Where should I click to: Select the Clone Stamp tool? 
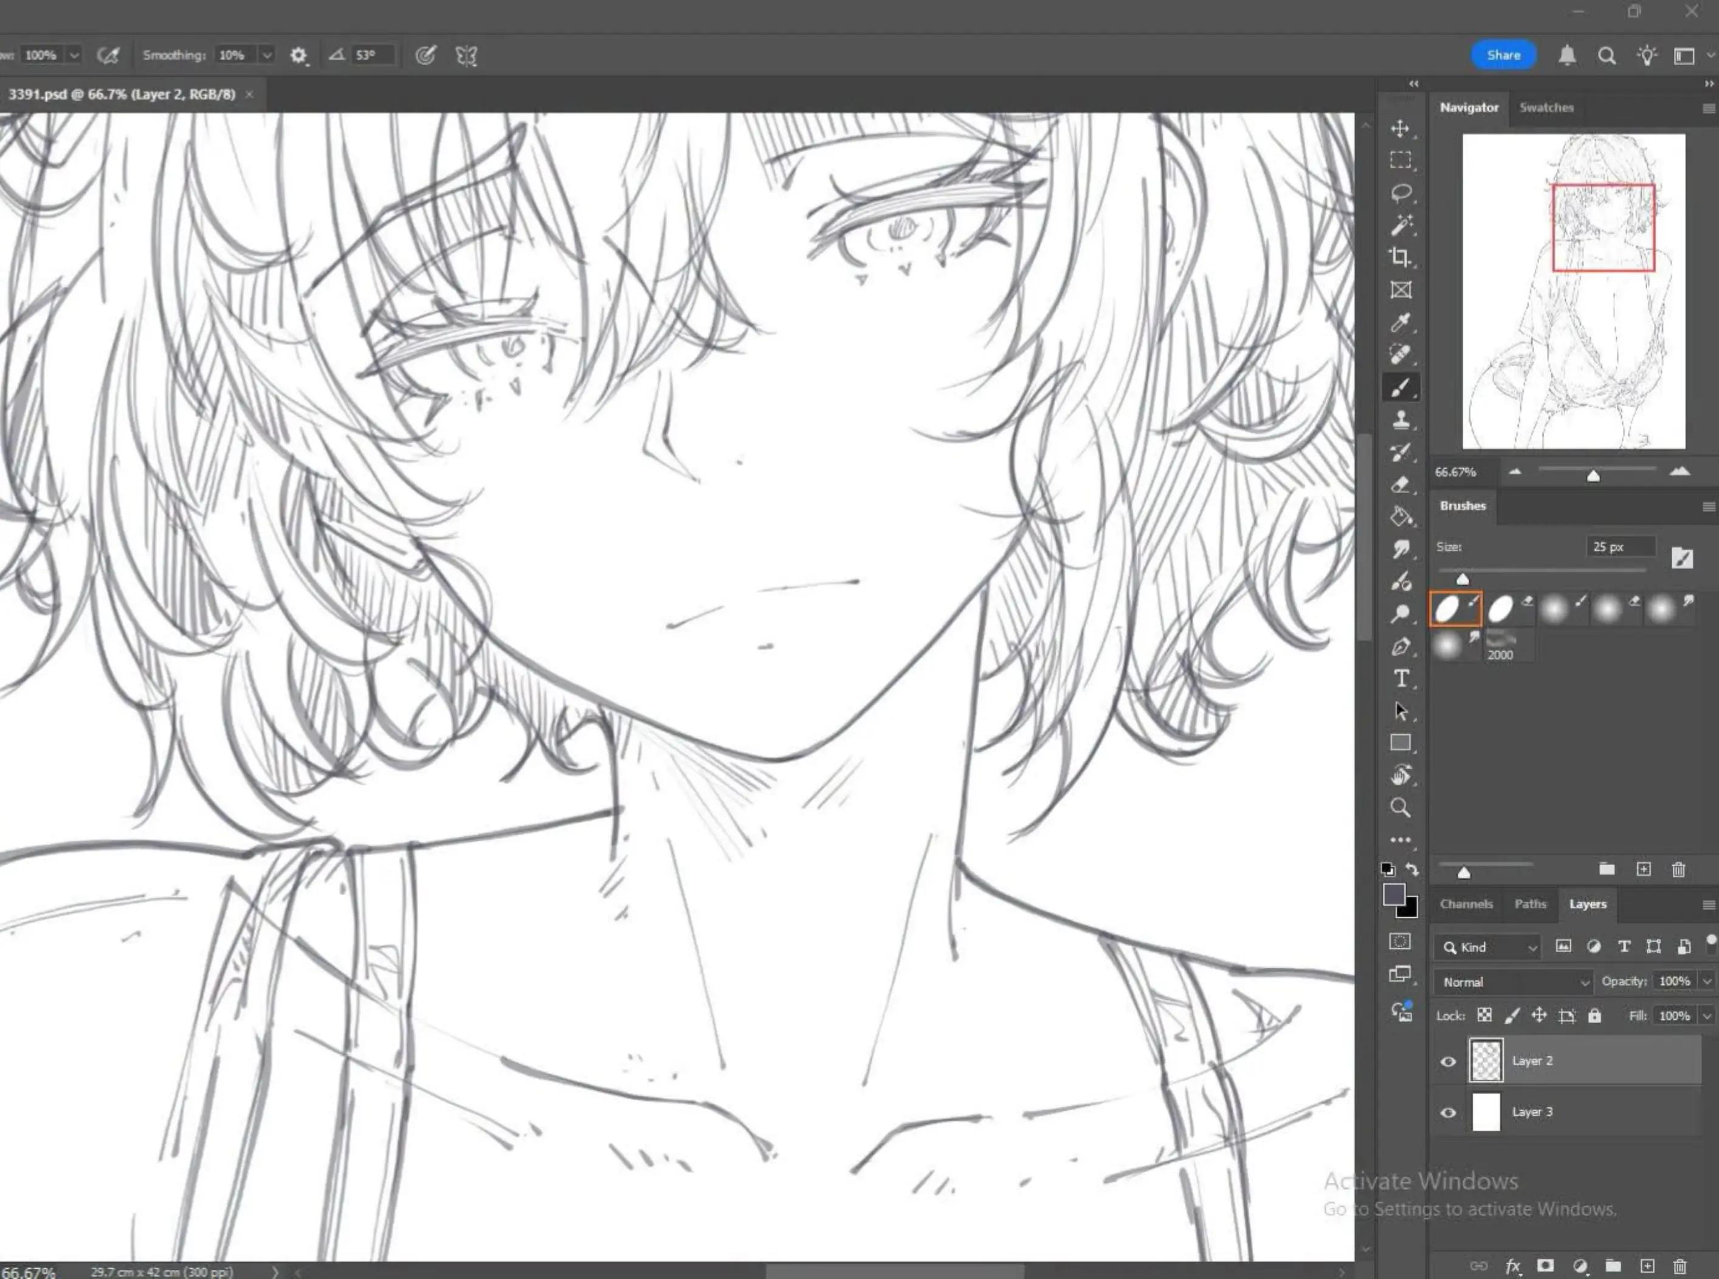coord(1400,419)
